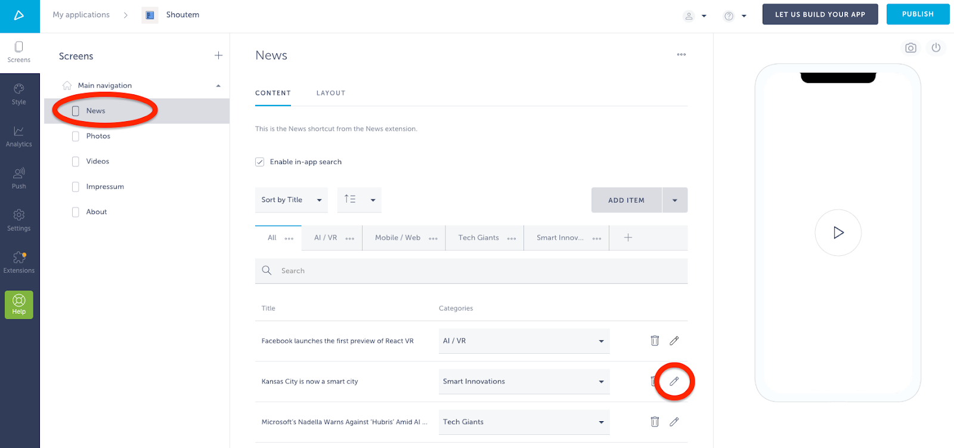This screenshot has height=448, width=954.
Task: Open the user account dropdown
Action: (x=695, y=16)
